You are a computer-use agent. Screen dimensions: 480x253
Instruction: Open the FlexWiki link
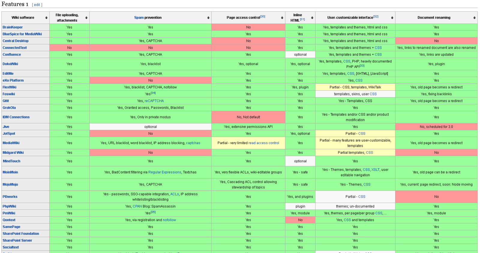pyautogui.click(x=10, y=87)
